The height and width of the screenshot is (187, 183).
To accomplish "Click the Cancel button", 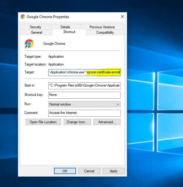I will tap(89, 171).
